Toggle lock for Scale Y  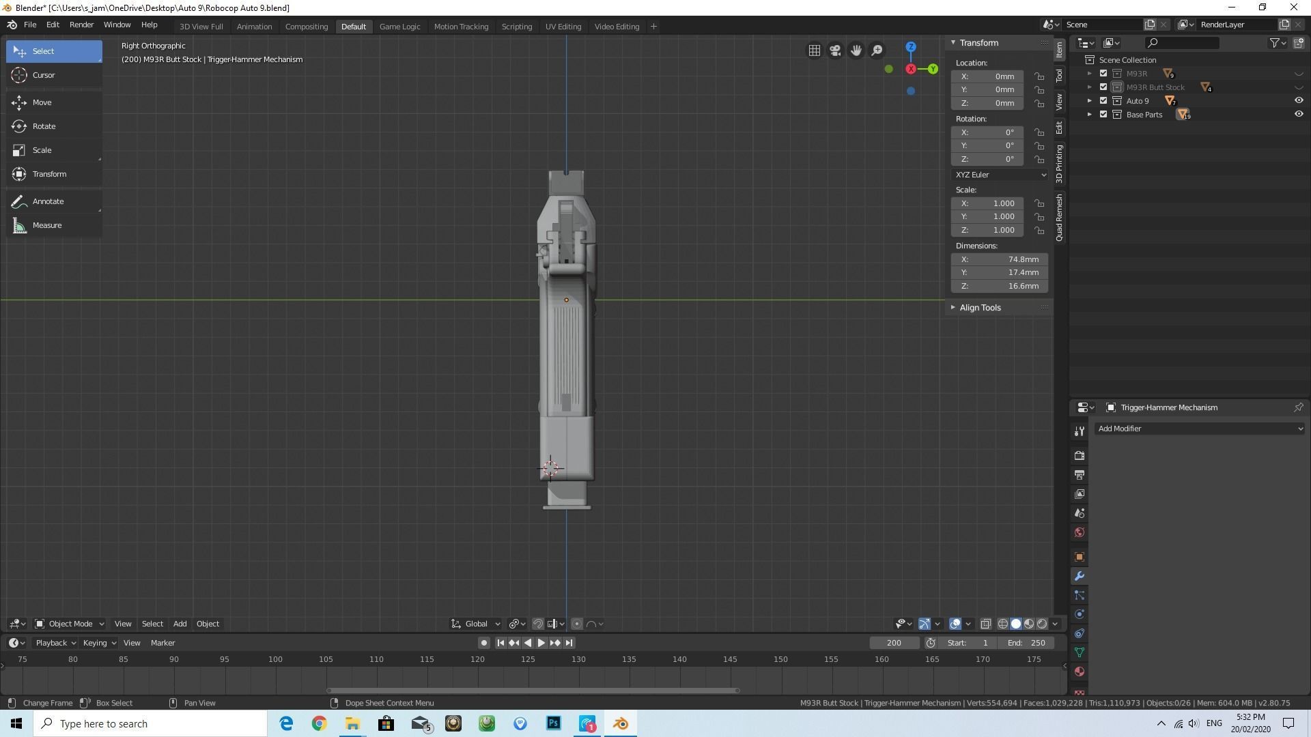(x=1039, y=216)
